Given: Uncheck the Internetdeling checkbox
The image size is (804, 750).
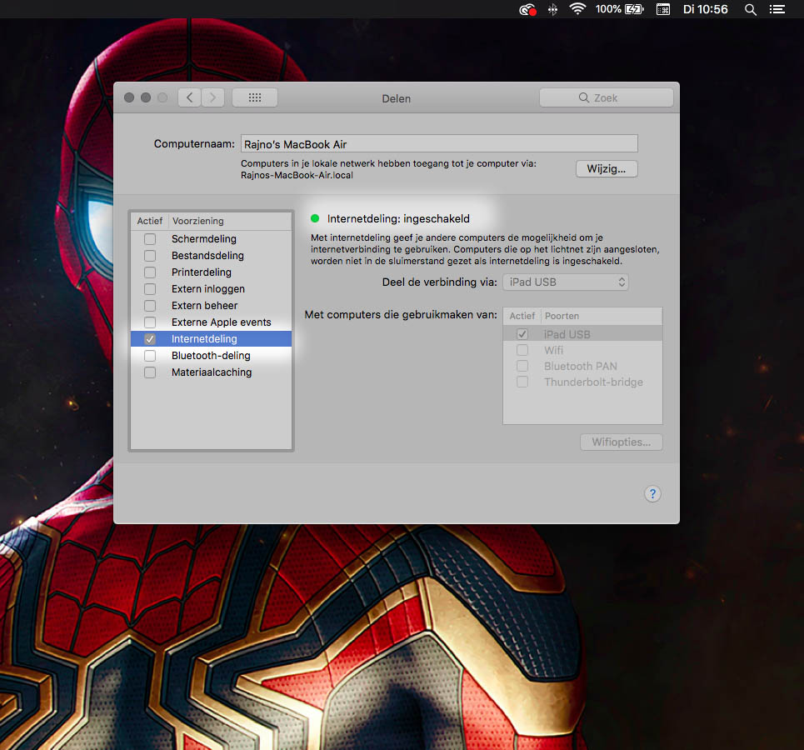Looking at the screenshot, I should (x=150, y=339).
